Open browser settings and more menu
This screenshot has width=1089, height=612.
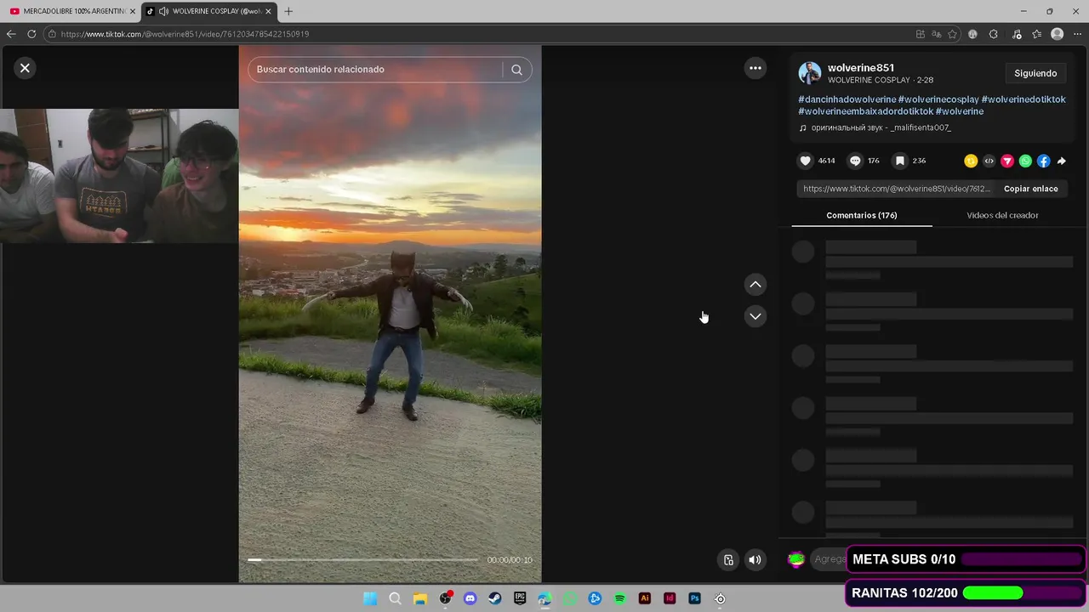1078,34
